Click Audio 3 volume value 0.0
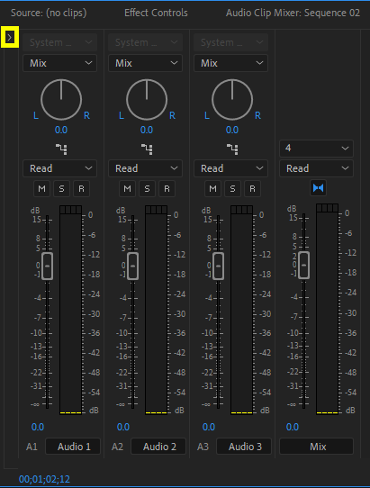 click(209, 427)
